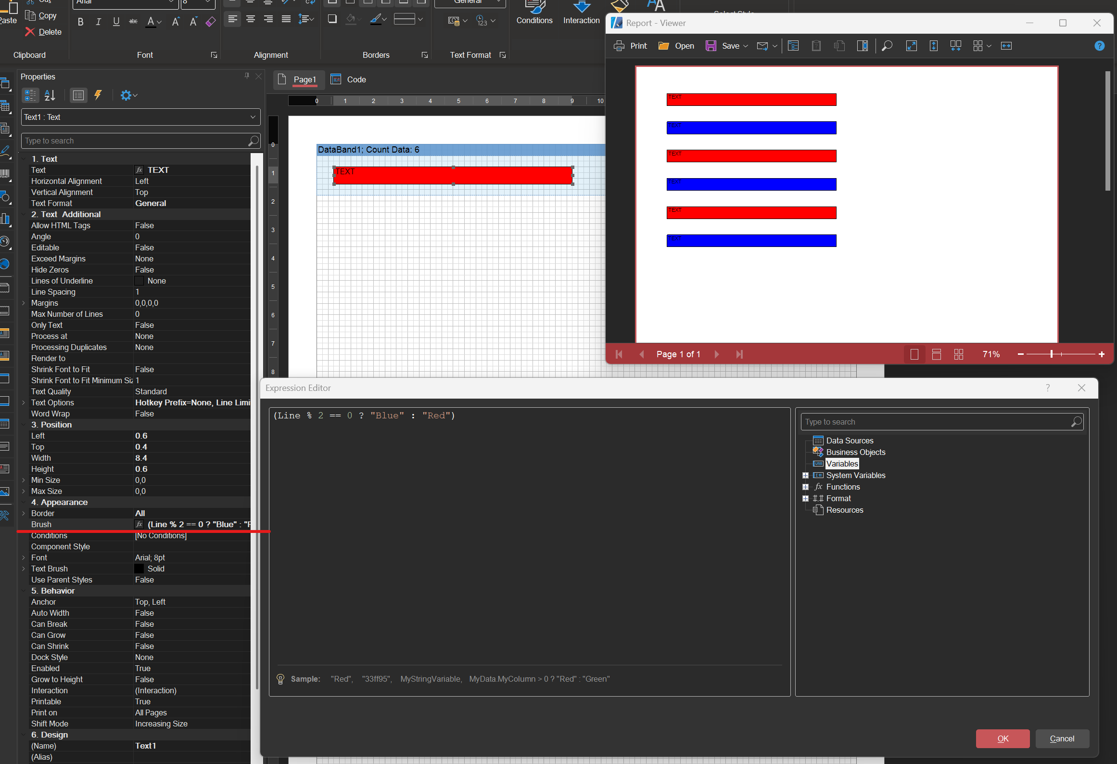Open the currency format dropdown
The height and width of the screenshot is (764, 1117).
click(x=457, y=21)
